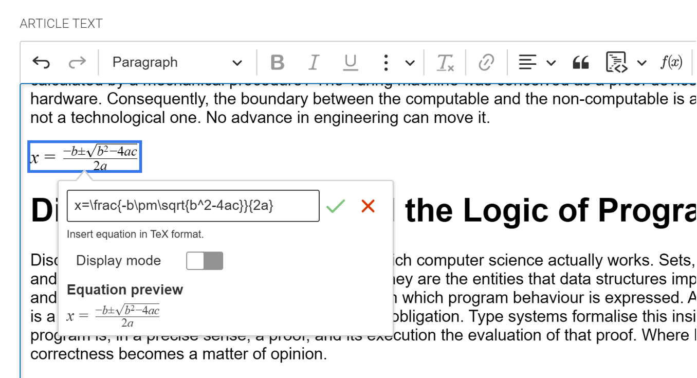This screenshot has width=697, height=378.
Task: Expand the text alignment dropdown arrow
Action: (551, 63)
